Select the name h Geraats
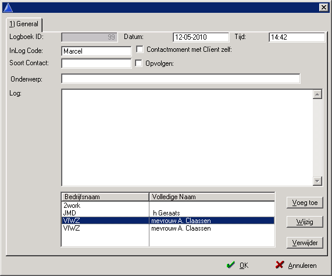The height and width of the screenshot is (276, 332). tap(166, 213)
